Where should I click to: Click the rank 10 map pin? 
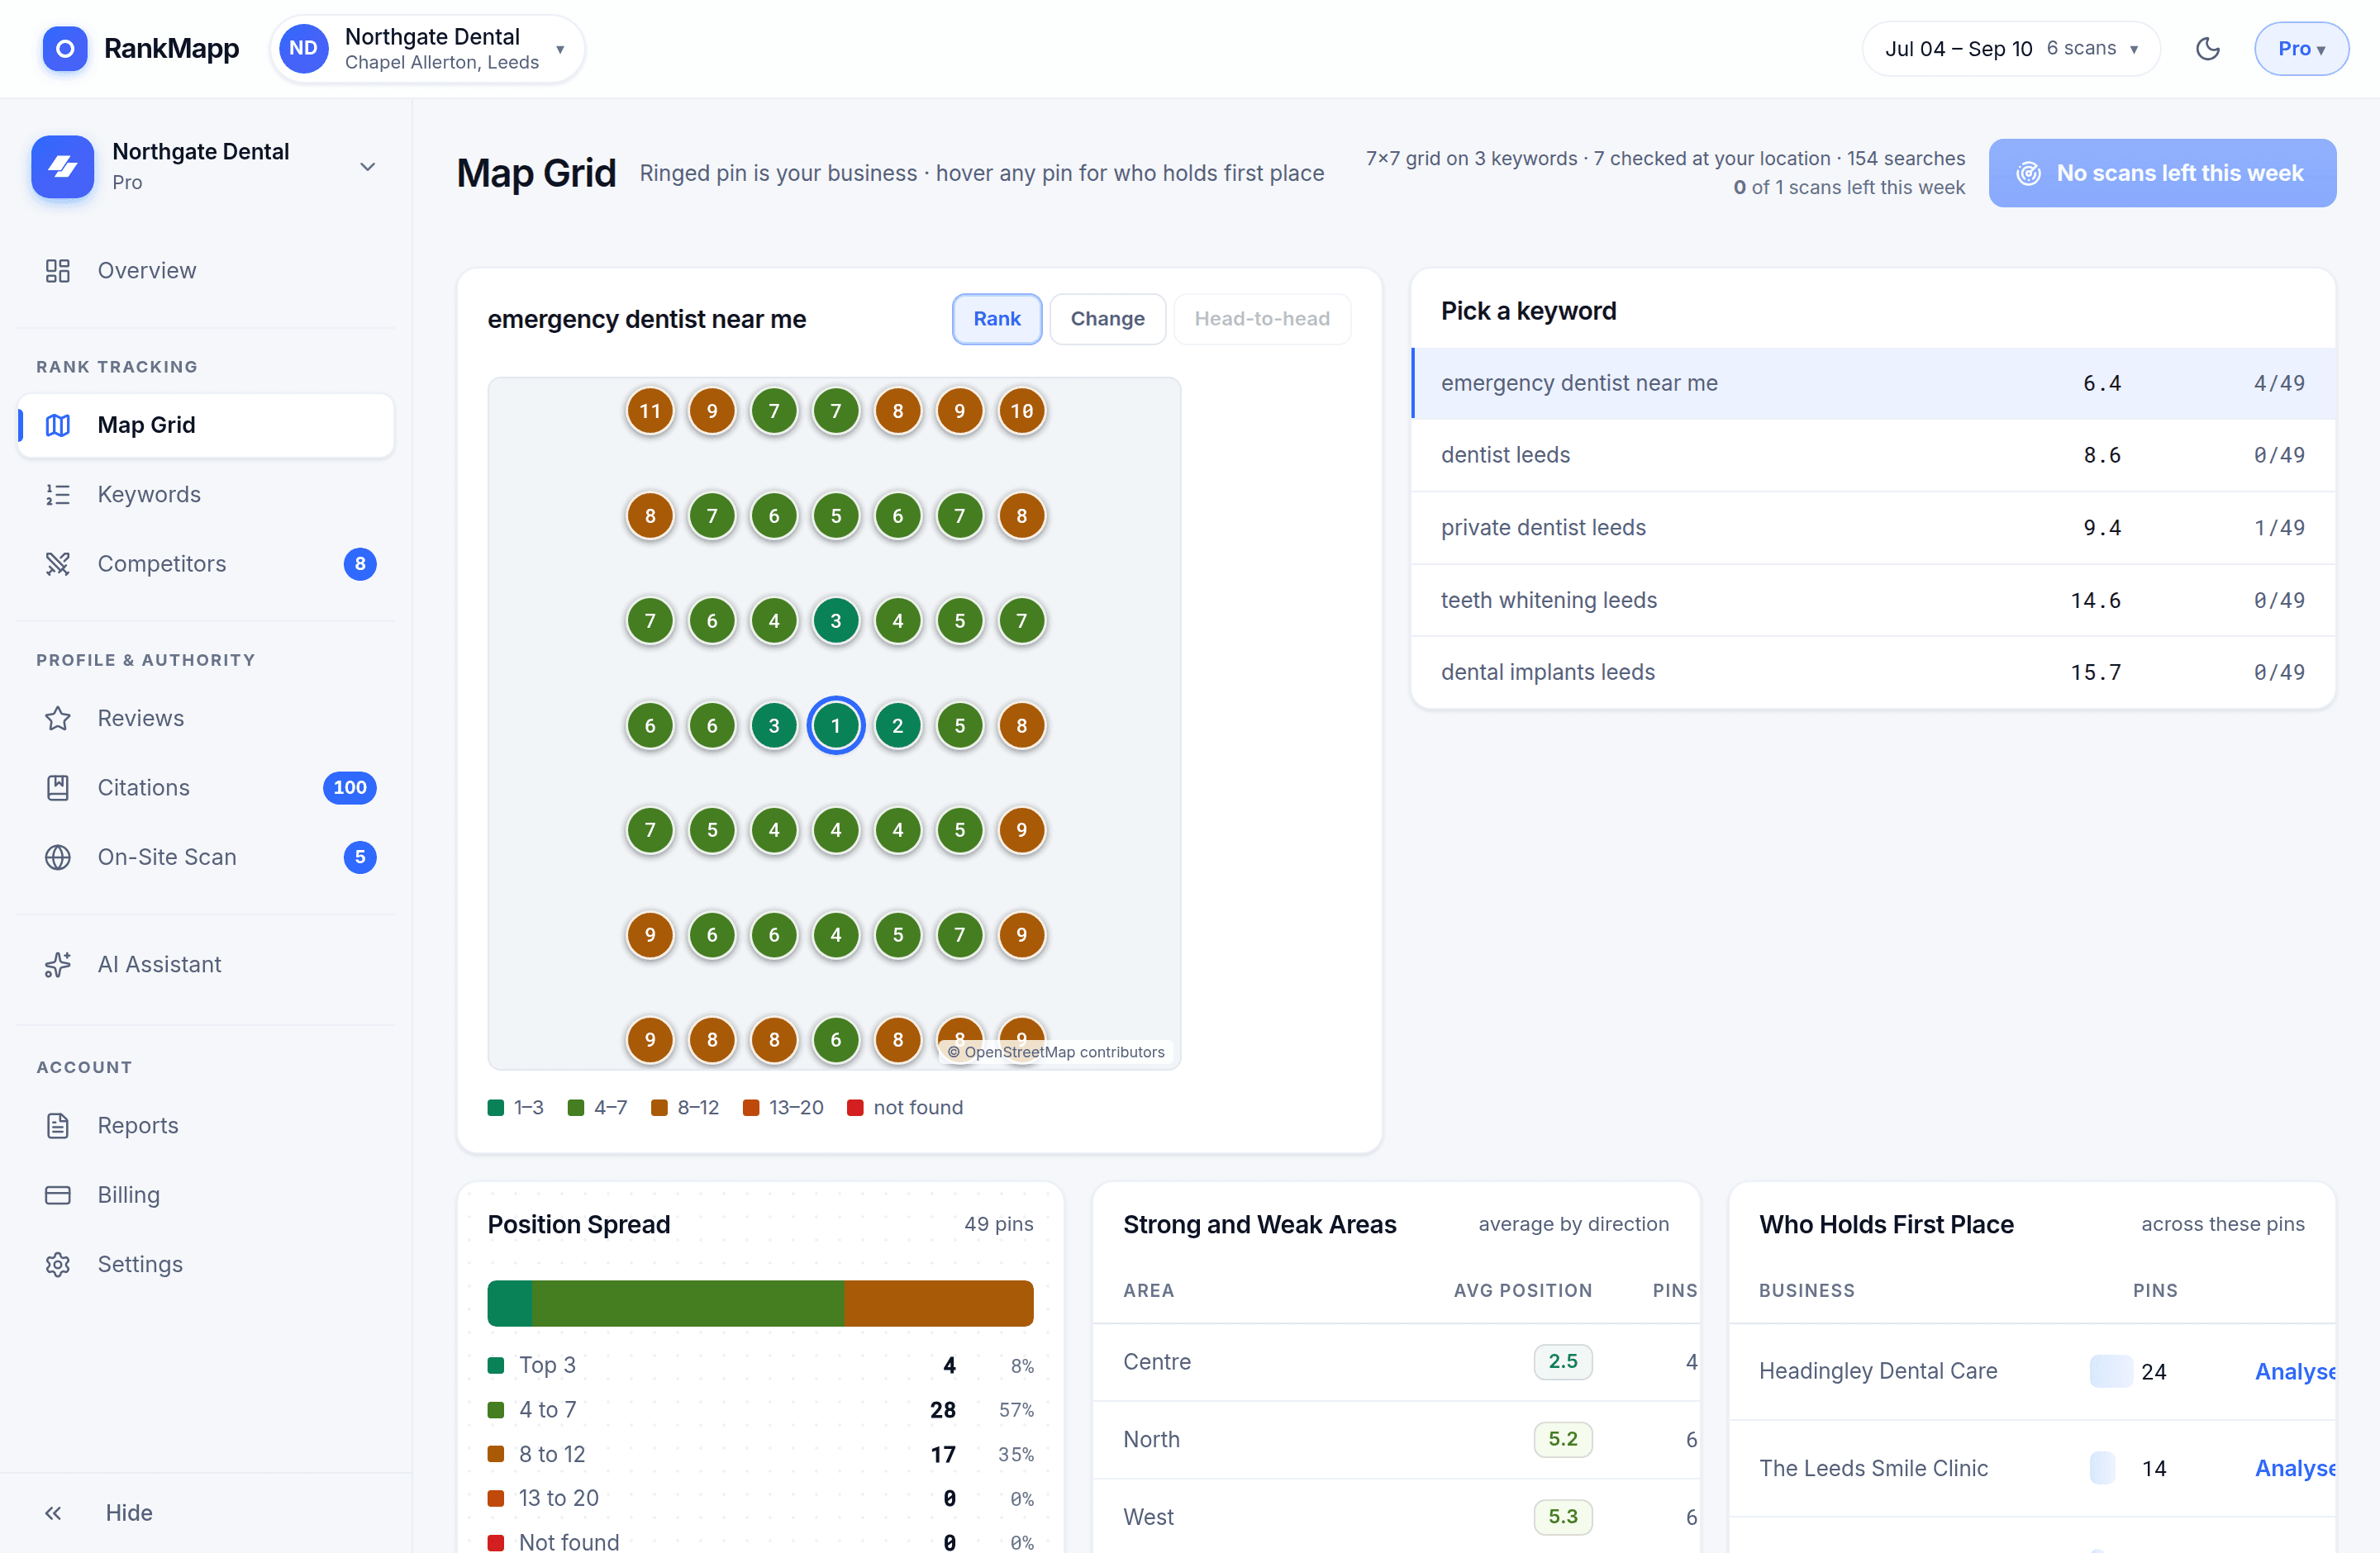(1021, 411)
